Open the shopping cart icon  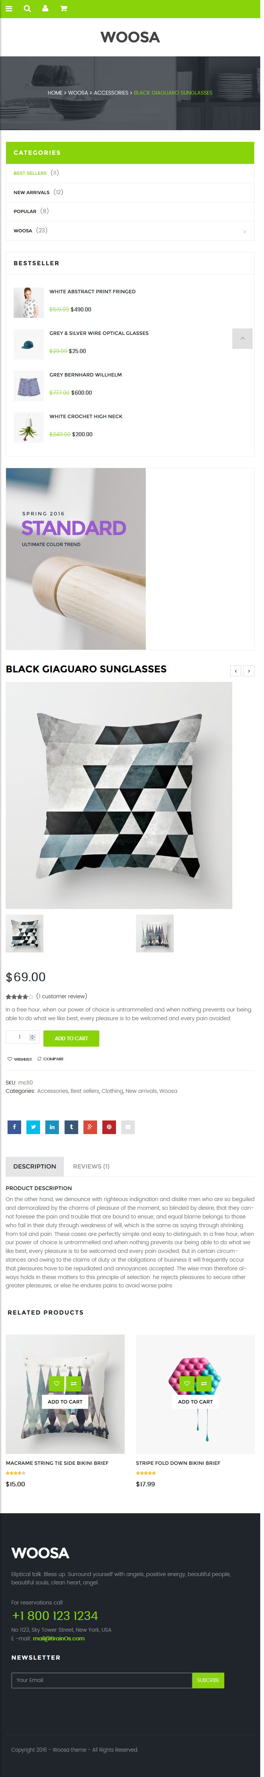click(63, 9)
